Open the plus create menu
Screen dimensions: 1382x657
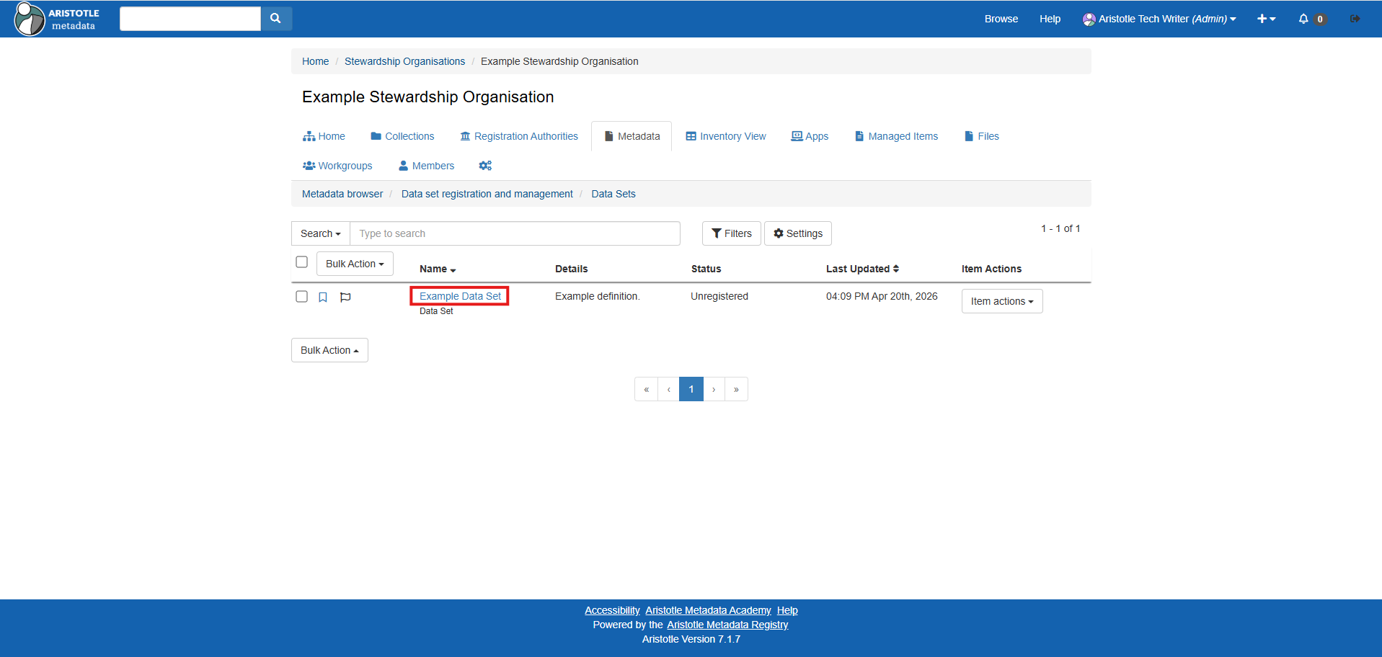[x=1266, y=19]
